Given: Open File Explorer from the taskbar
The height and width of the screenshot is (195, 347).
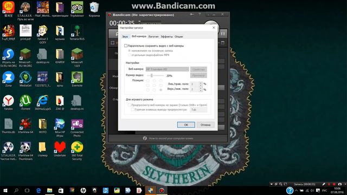Looking at the screenshot, I should coord(49,190).
